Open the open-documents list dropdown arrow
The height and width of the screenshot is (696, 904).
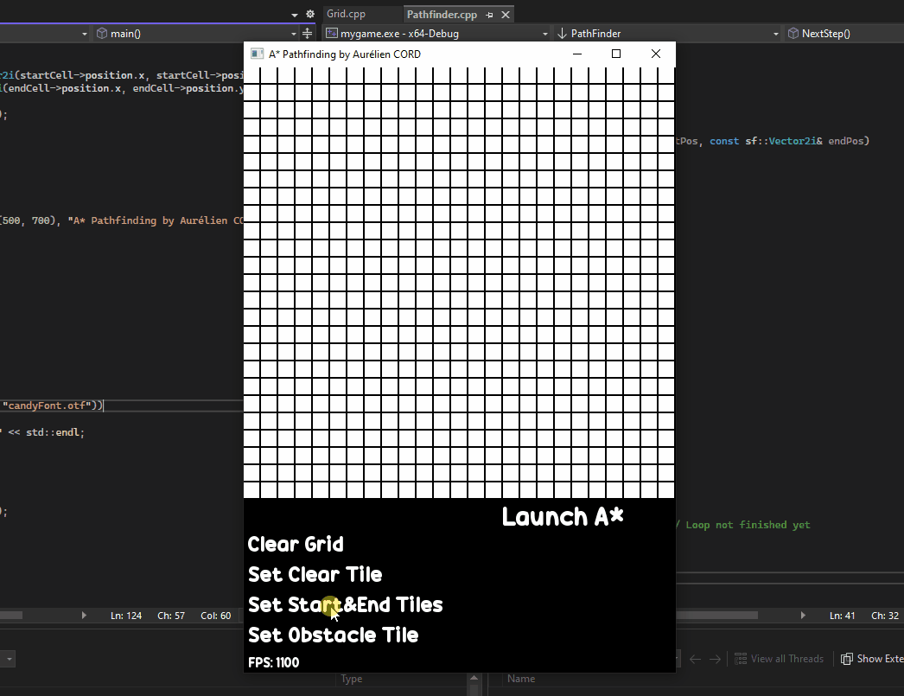click(295, 15)
